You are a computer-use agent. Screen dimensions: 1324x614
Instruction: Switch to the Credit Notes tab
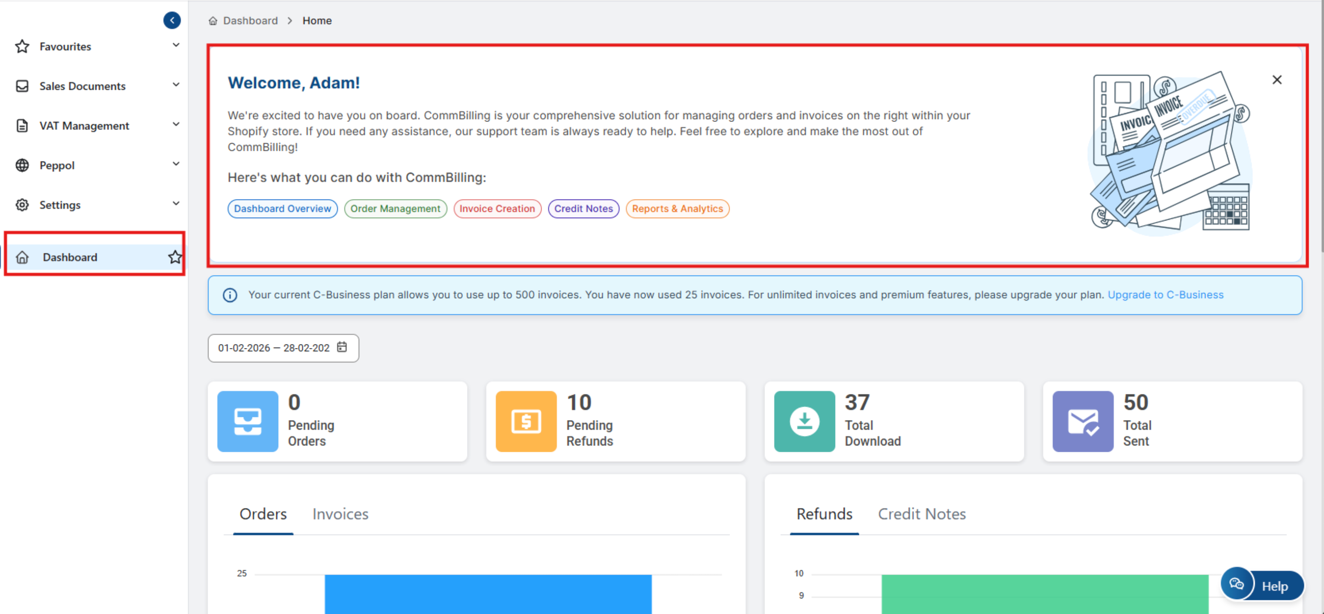point(922,514)
